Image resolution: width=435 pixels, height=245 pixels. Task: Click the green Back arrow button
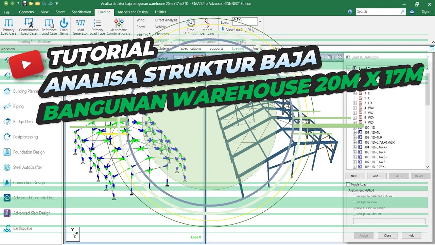[6, 3]
